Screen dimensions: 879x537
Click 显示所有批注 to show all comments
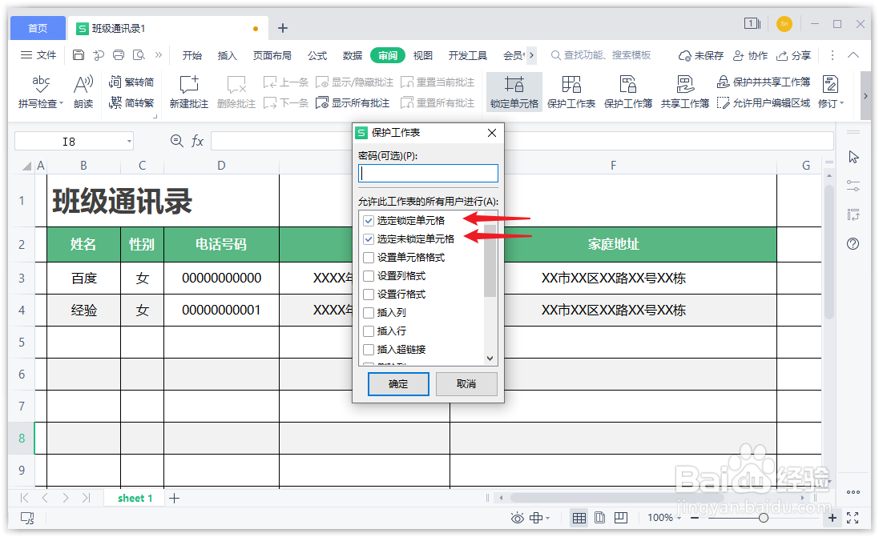coord(353,103)
